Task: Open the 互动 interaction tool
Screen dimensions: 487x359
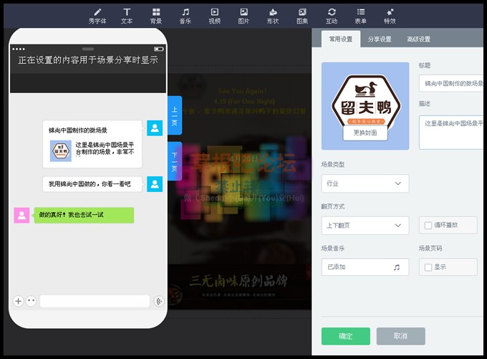Action: tap(332, 16)
